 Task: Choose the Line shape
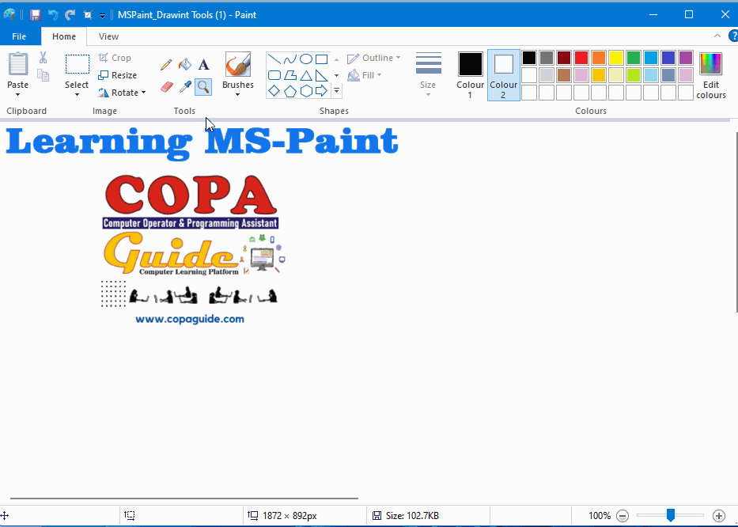[x=274, y=59]
